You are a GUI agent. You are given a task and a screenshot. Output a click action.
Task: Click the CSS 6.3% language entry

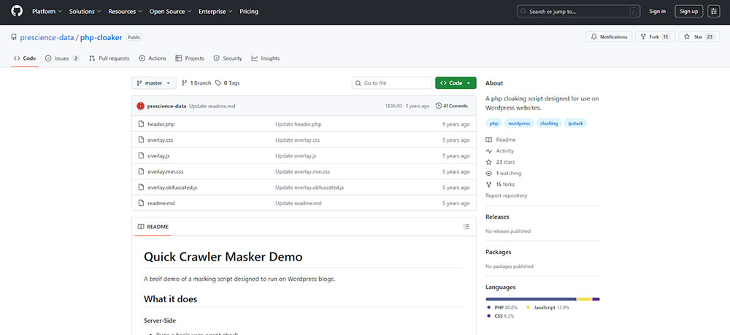[x=500, y=316]
